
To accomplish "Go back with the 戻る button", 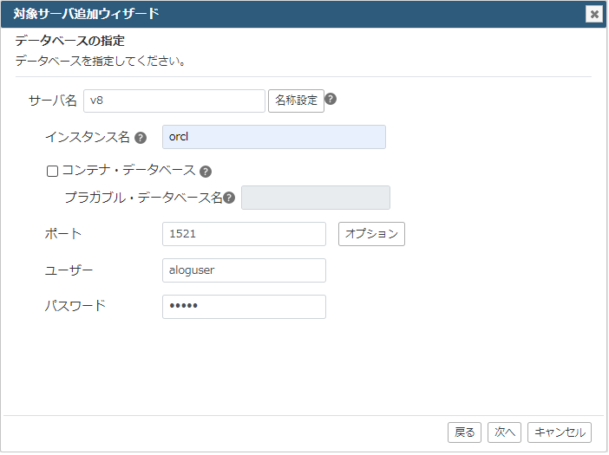I will (x=464, y=432).
